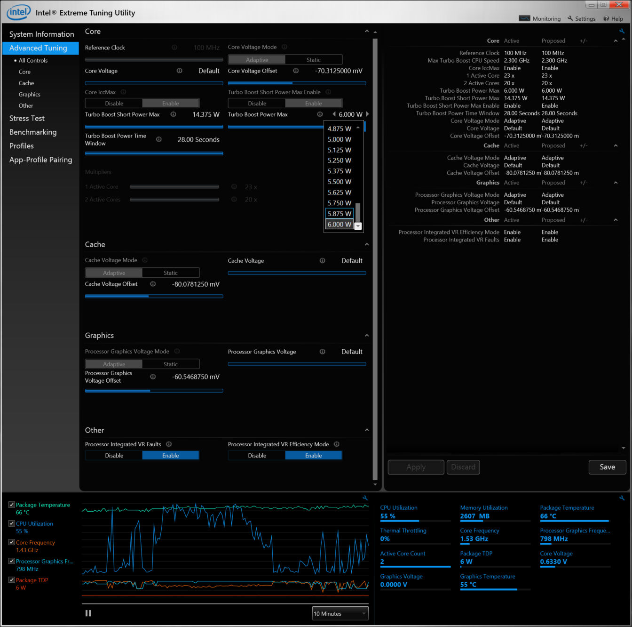Pause the monitoring graph
The image size is (632, 627).
[88, 613]
